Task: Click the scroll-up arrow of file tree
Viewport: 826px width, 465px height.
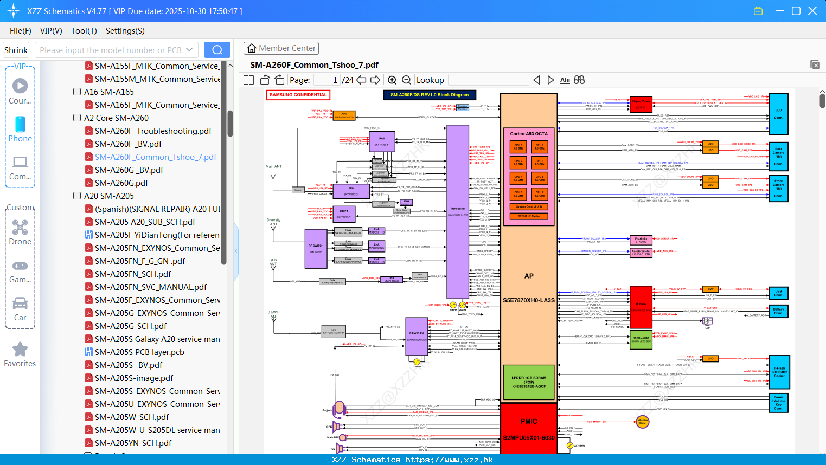Action: [x=230, y=65]
